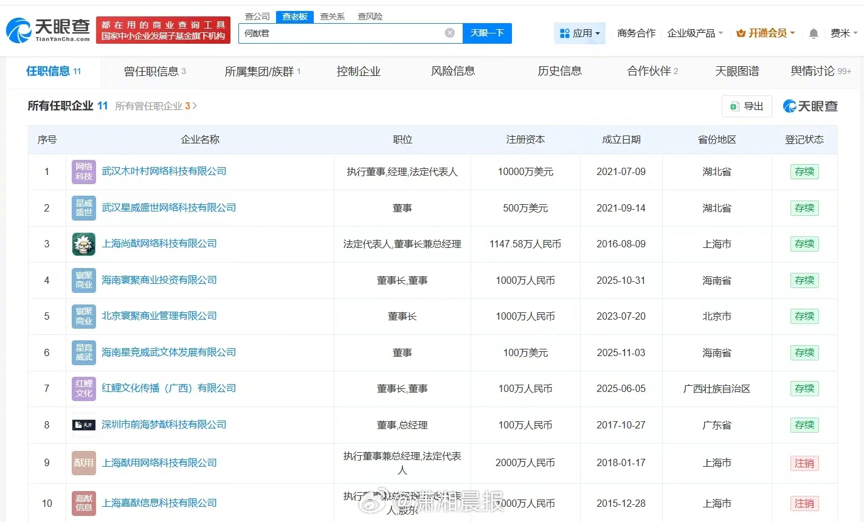864x522 pixels.
Task: Open 海南星竞威武文体发展有限公司 company link
Action: [x=169, y=352]
